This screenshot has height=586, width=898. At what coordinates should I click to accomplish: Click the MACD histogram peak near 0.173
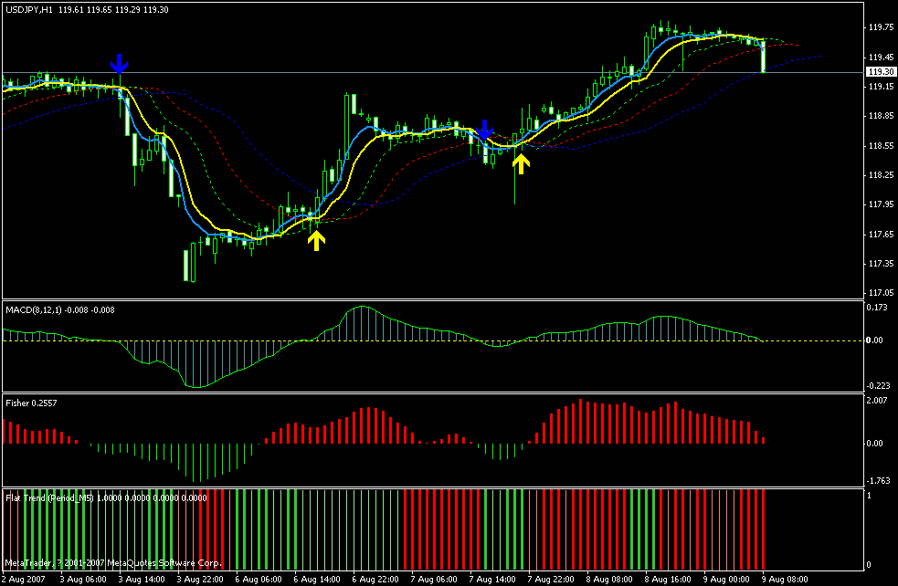pyautogui.click(x=361, y=308)
